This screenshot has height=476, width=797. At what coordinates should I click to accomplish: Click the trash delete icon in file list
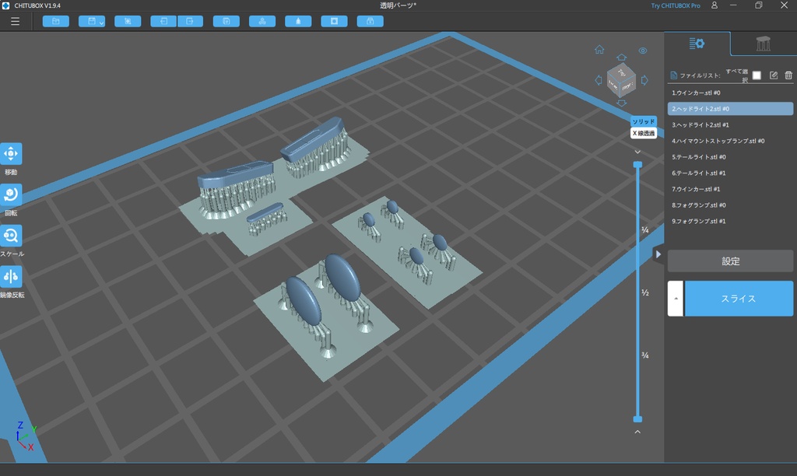[x=788, y=75]
